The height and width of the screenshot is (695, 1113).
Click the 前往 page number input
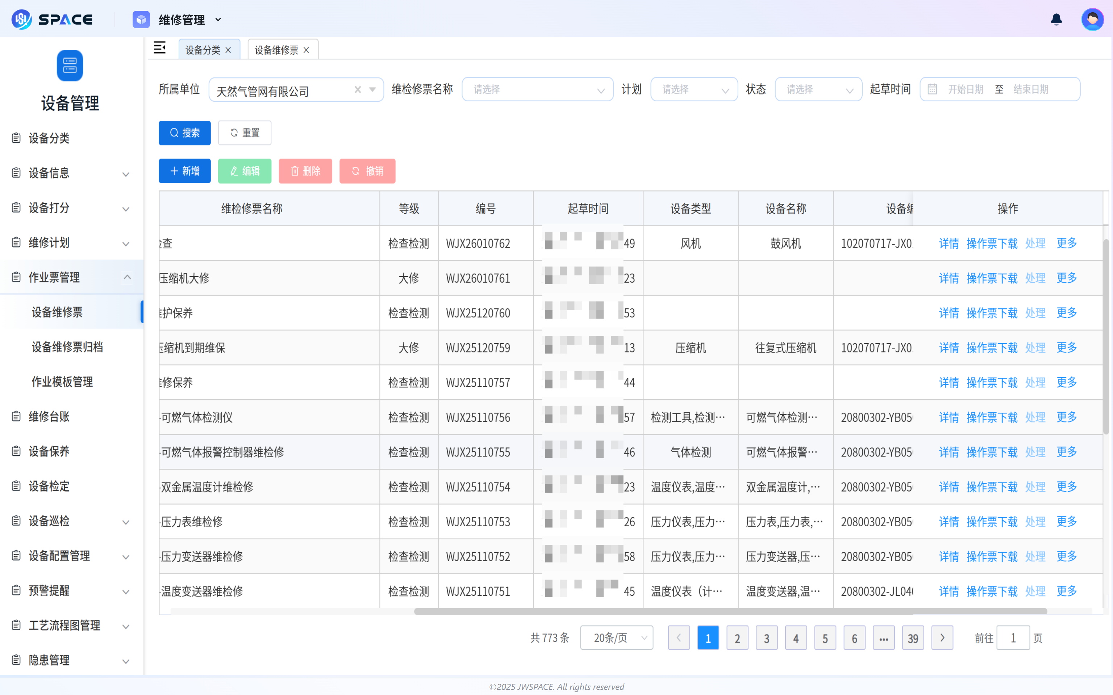coord(1014,637)
